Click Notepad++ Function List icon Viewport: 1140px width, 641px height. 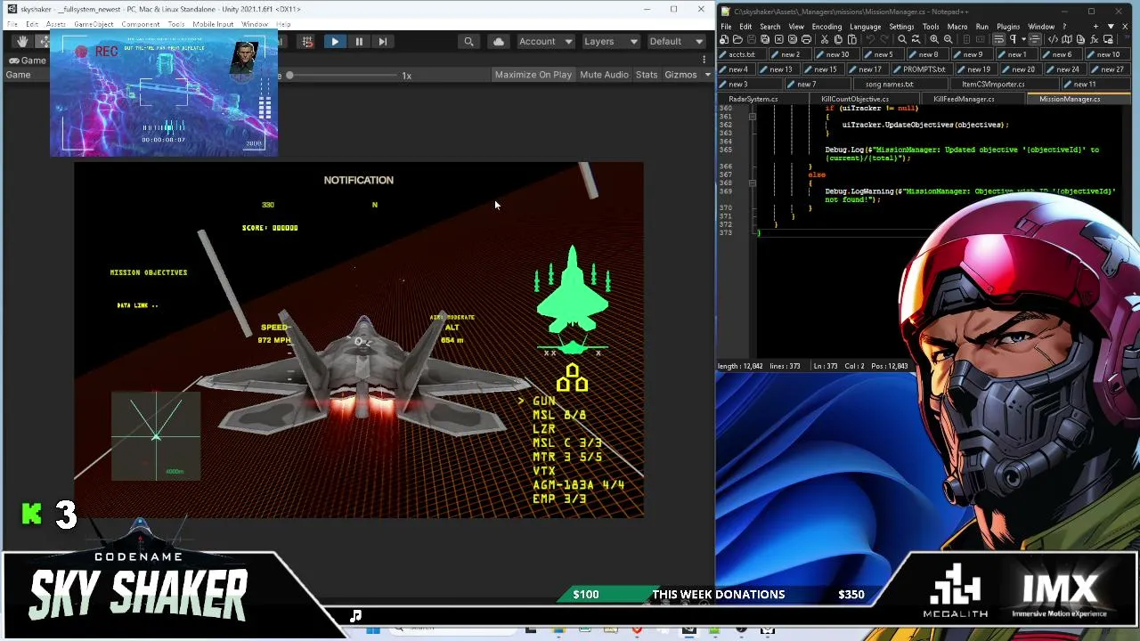coord(1095,40)
